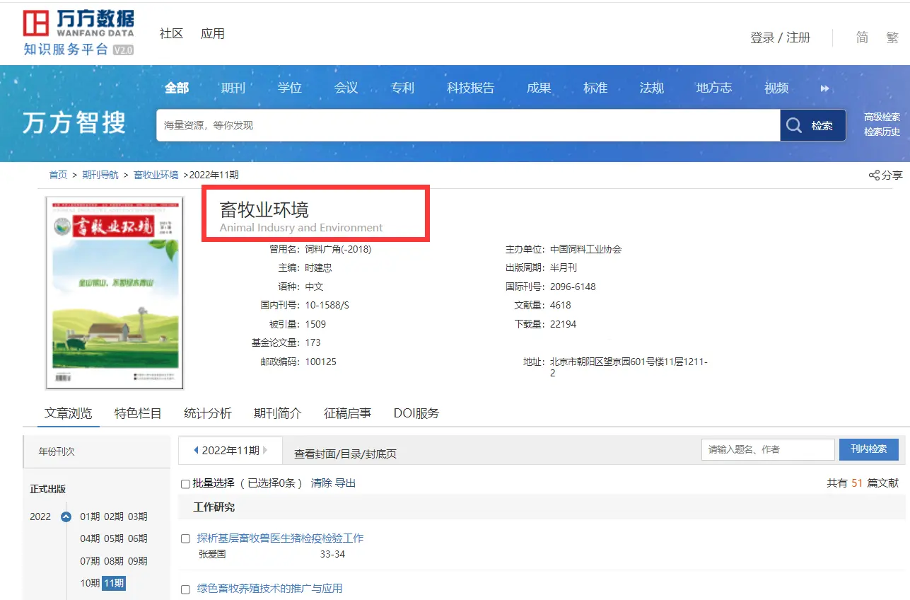Select issue 02期
The height and width of the screenshot is (600, 910).
pos(114,517)
